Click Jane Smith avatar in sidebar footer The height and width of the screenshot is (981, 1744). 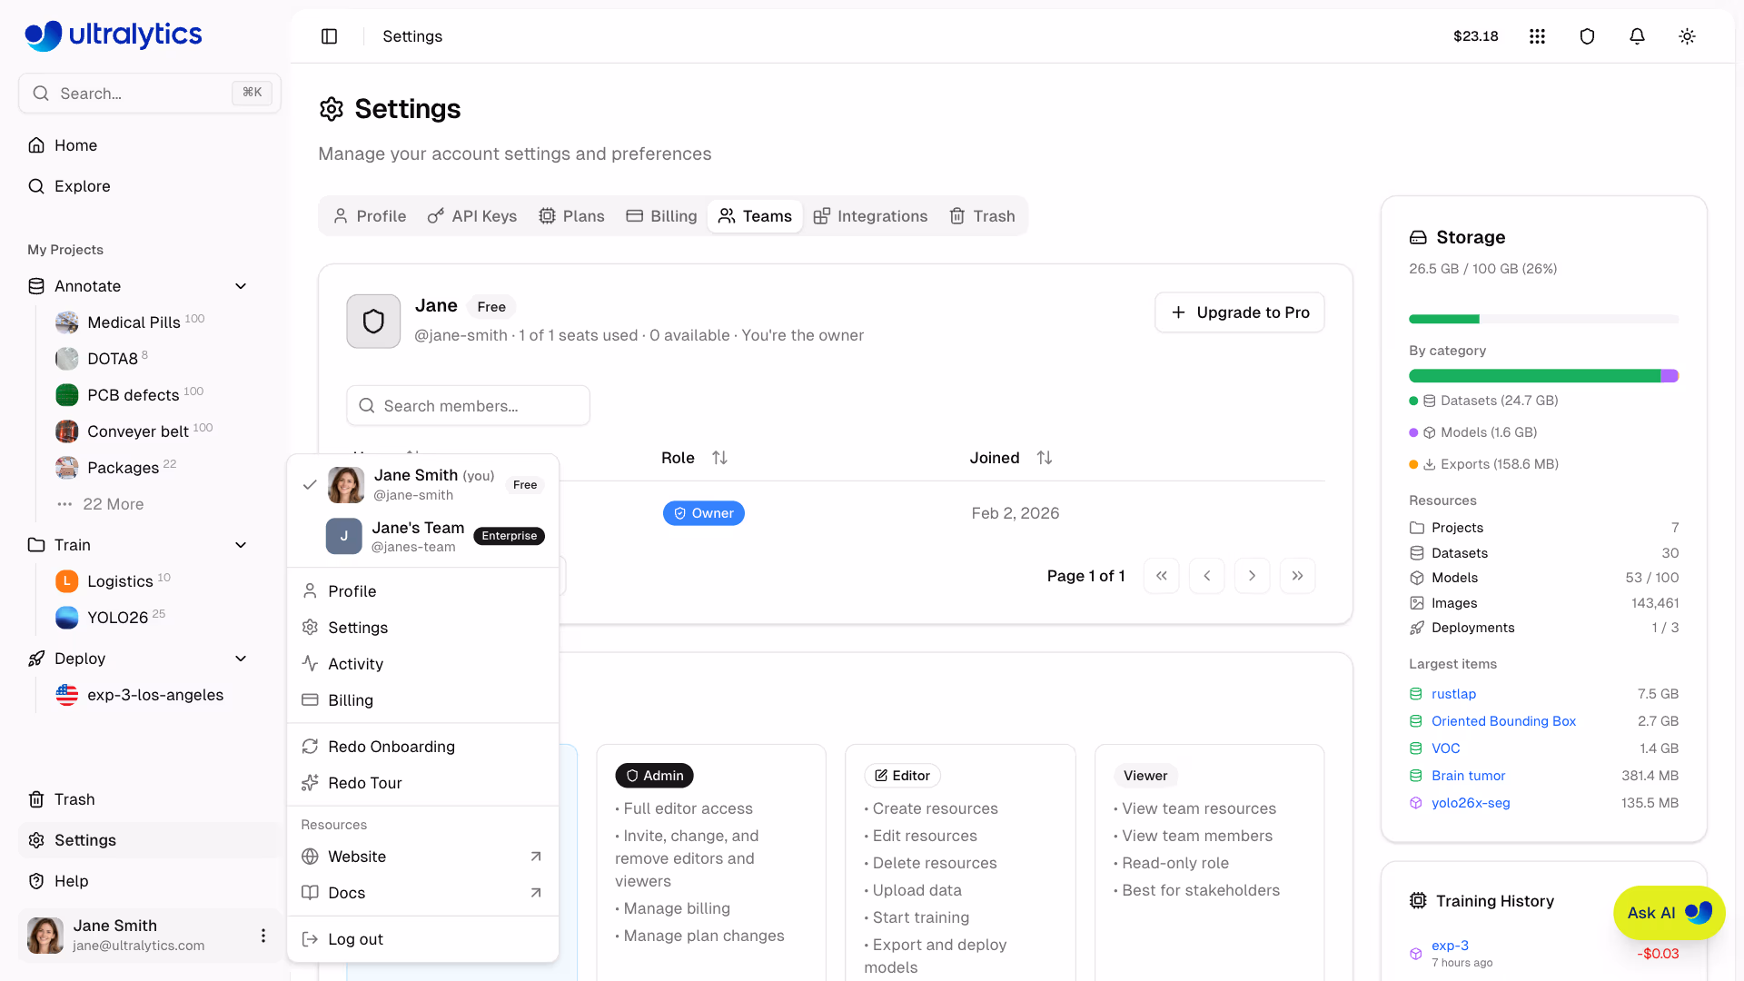(x=45, y=936)
